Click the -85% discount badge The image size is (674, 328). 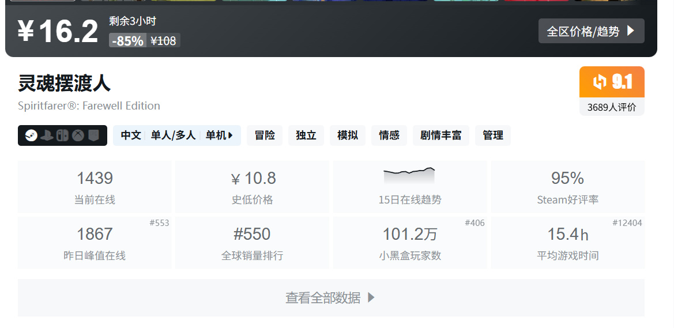tap(127, 40)
